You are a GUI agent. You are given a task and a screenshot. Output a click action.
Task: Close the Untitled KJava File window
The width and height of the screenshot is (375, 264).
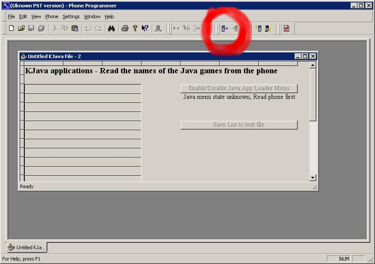(312, 56)
